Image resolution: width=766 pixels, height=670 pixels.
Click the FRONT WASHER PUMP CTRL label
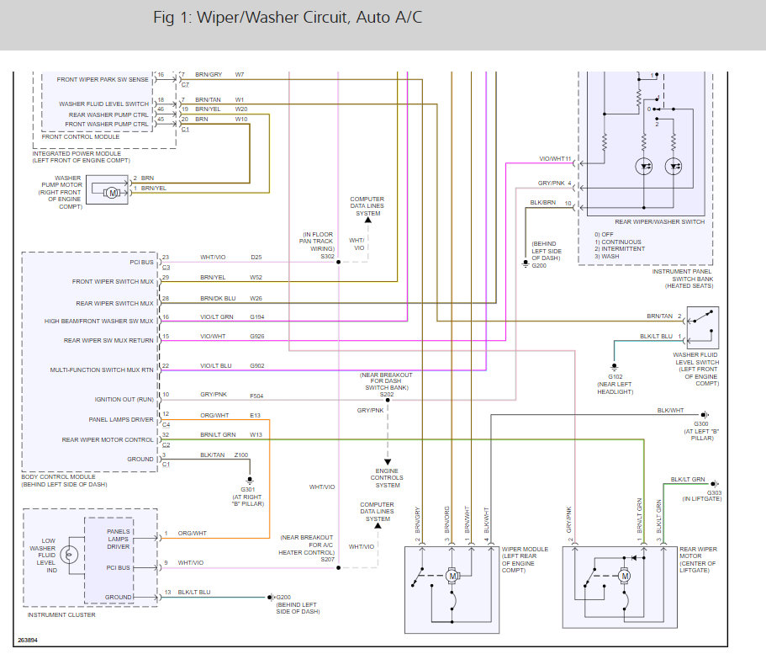pyautogui.click(x=107, y=125)
